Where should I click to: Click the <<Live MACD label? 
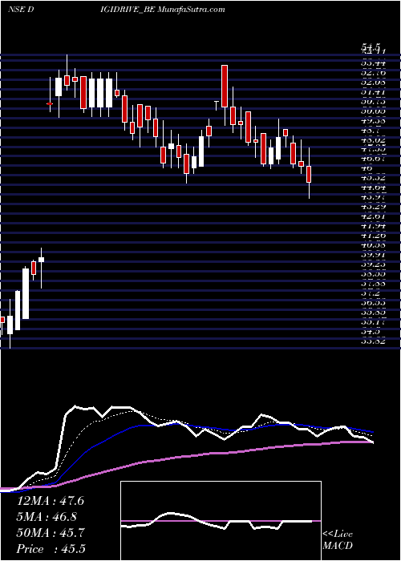[x=338, y=540]
